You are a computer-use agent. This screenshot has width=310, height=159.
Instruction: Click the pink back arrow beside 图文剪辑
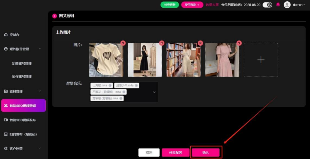(54, 16)
